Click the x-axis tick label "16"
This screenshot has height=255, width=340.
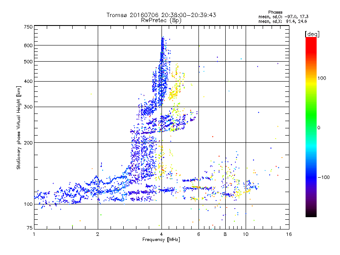(289, 234)
